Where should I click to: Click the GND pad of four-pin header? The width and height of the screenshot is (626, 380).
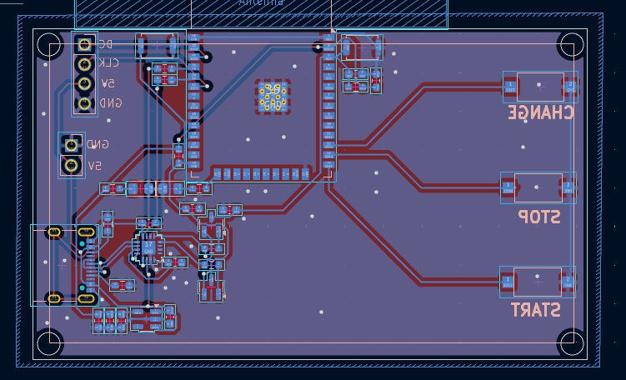(84, 103)
